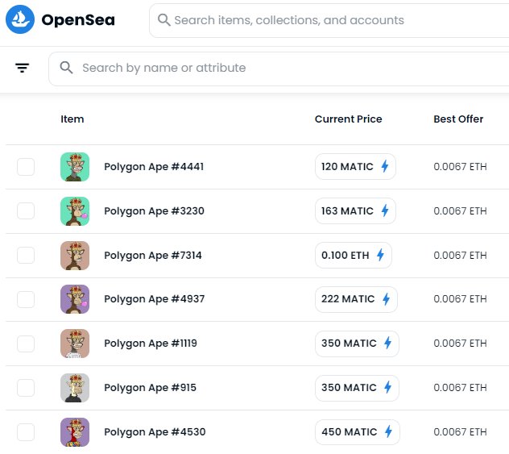Click the 0.100 ETH price button
509x454 pixels.
(354, 255)
